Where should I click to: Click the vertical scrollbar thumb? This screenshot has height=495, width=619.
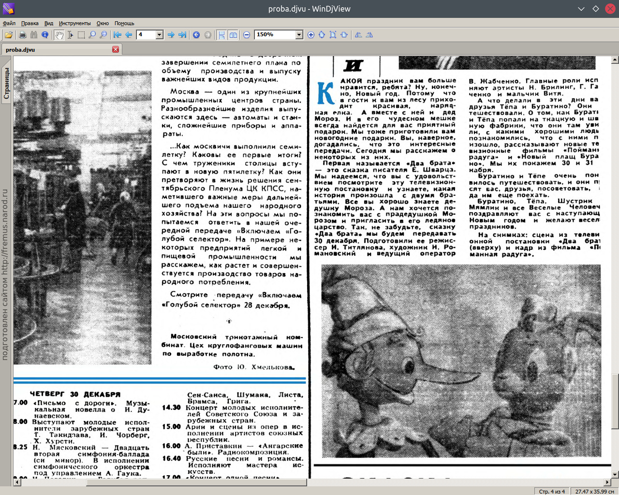[615, 401]
